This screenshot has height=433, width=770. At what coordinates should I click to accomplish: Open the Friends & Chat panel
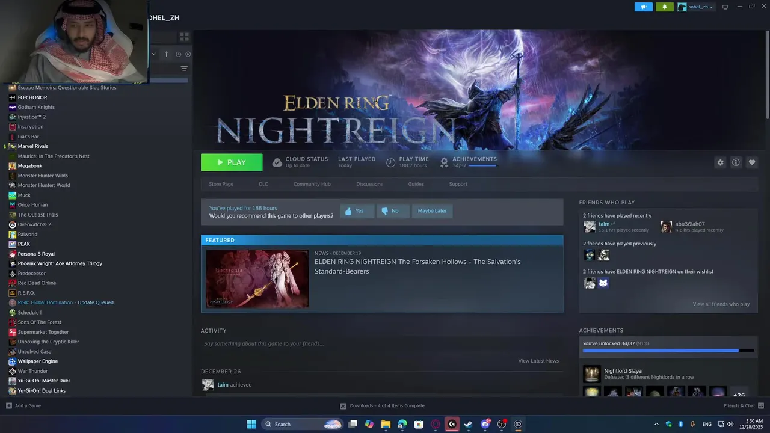point(744,405)
